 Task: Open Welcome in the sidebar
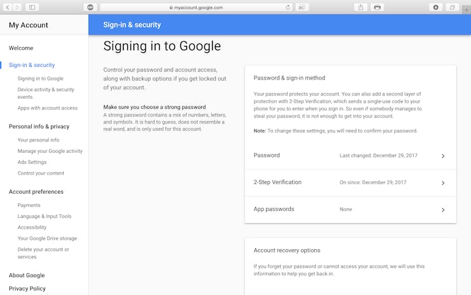coord(21,48)
